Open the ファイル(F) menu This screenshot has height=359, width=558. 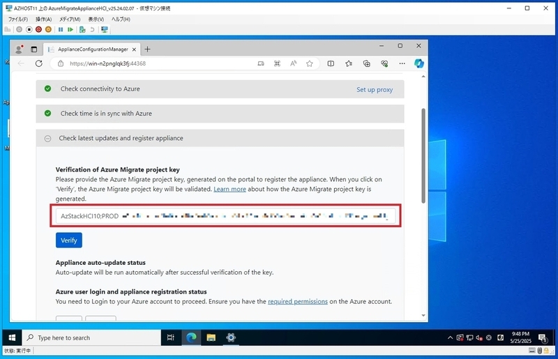click(x=18, y=20)
